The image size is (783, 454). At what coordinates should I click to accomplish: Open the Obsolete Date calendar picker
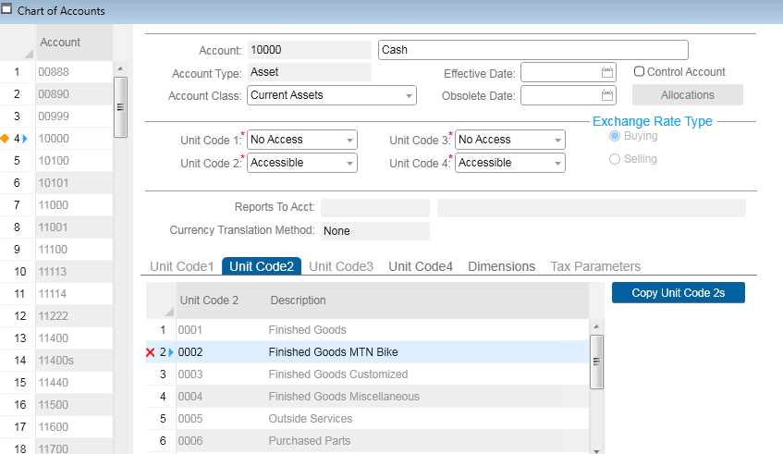(x=607, y=95)
